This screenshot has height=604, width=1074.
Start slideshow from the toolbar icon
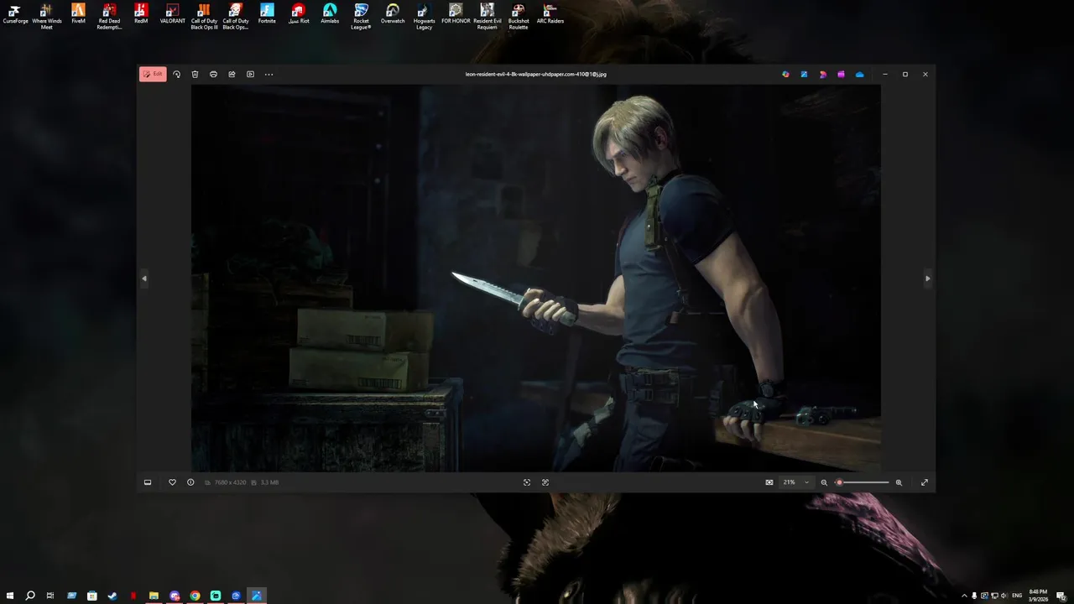pos(250,74)
